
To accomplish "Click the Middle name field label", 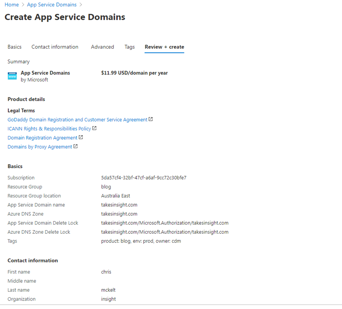I will (x=22, y=281).
